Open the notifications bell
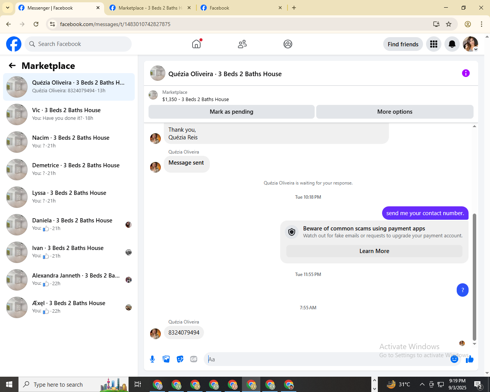Viewport: 490px width, 392px height. (x=452, y=44)
